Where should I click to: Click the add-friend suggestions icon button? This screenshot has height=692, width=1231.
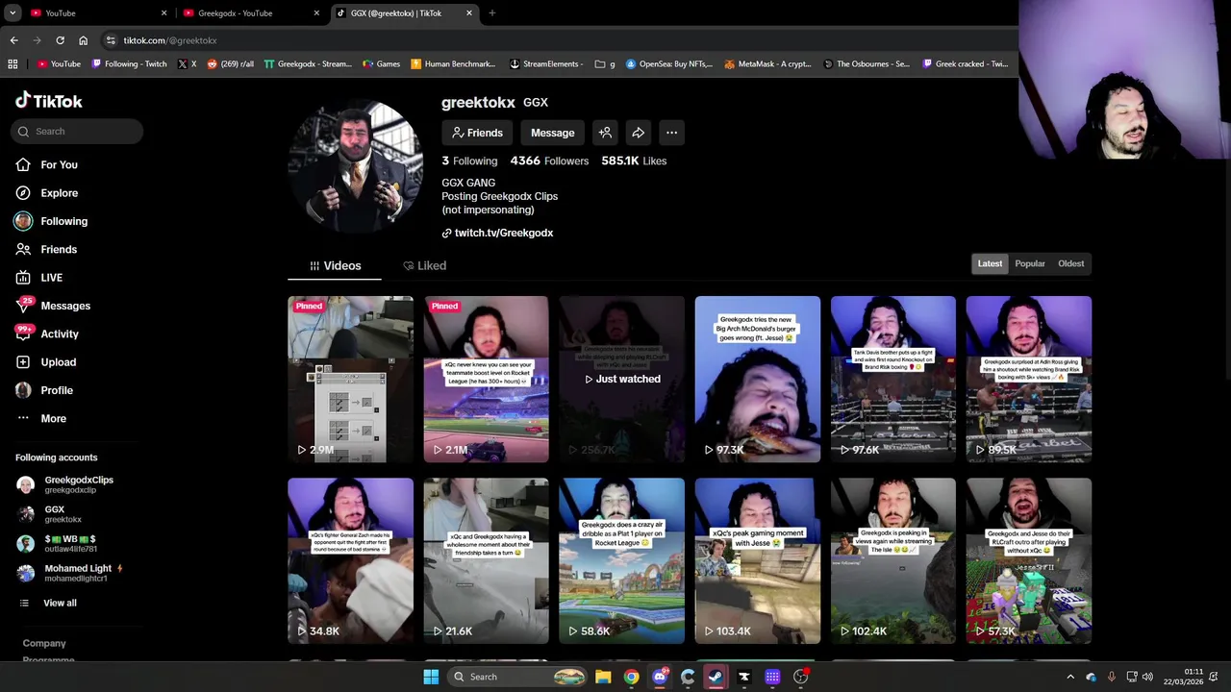tap(605, 133)
